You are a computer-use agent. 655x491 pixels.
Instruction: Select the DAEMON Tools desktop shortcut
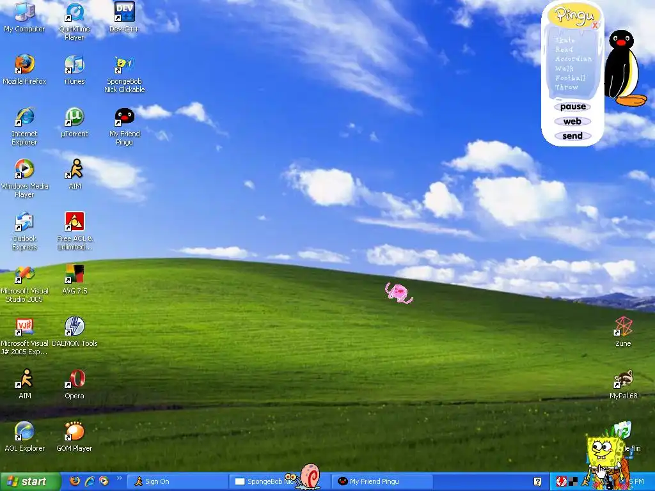[74, 332]
